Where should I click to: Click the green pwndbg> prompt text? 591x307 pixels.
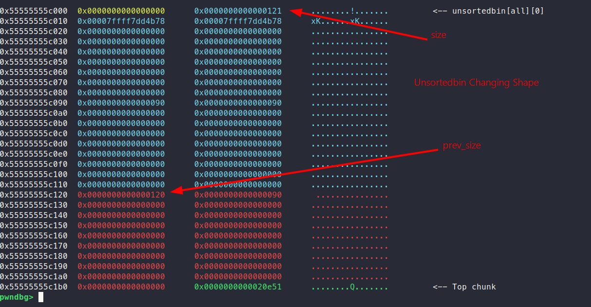[x=17, y=297]
